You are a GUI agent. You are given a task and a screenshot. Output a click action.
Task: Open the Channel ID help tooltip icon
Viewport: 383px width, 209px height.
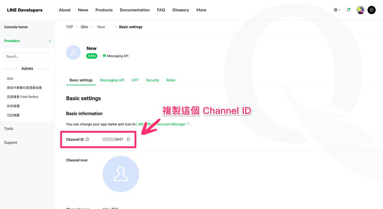pos(87,139)
